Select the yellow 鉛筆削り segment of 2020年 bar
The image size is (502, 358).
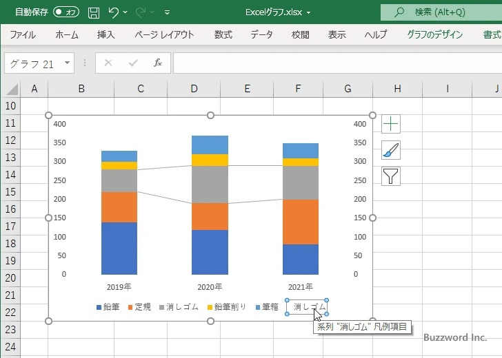coord(210,160)
